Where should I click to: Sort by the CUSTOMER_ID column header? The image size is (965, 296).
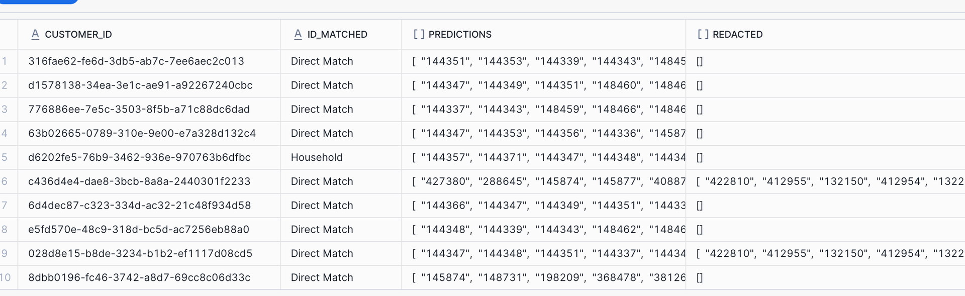pos(149,34)
